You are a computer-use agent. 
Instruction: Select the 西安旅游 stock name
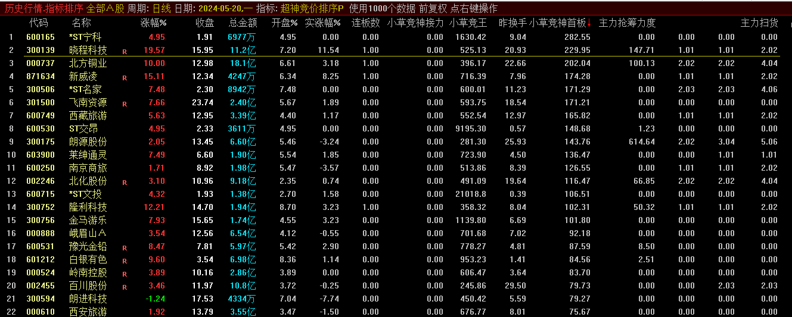point(88,312)
